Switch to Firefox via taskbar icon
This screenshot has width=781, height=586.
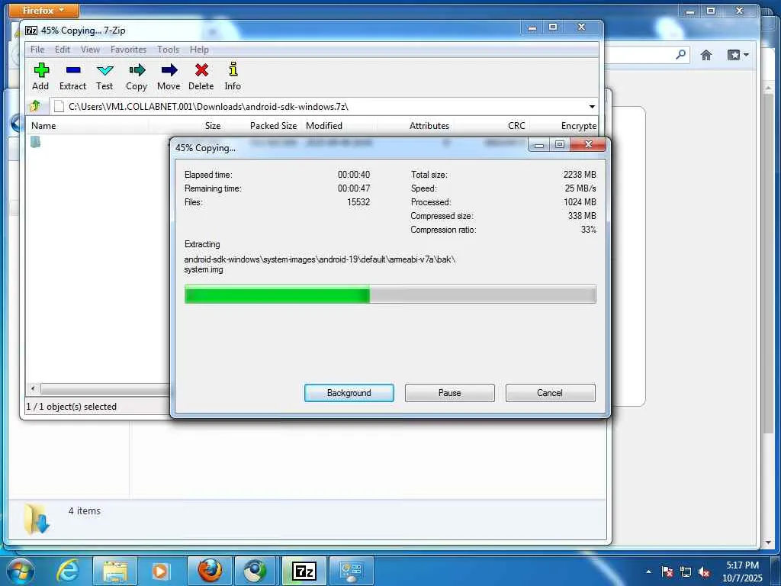pos(209,571)
